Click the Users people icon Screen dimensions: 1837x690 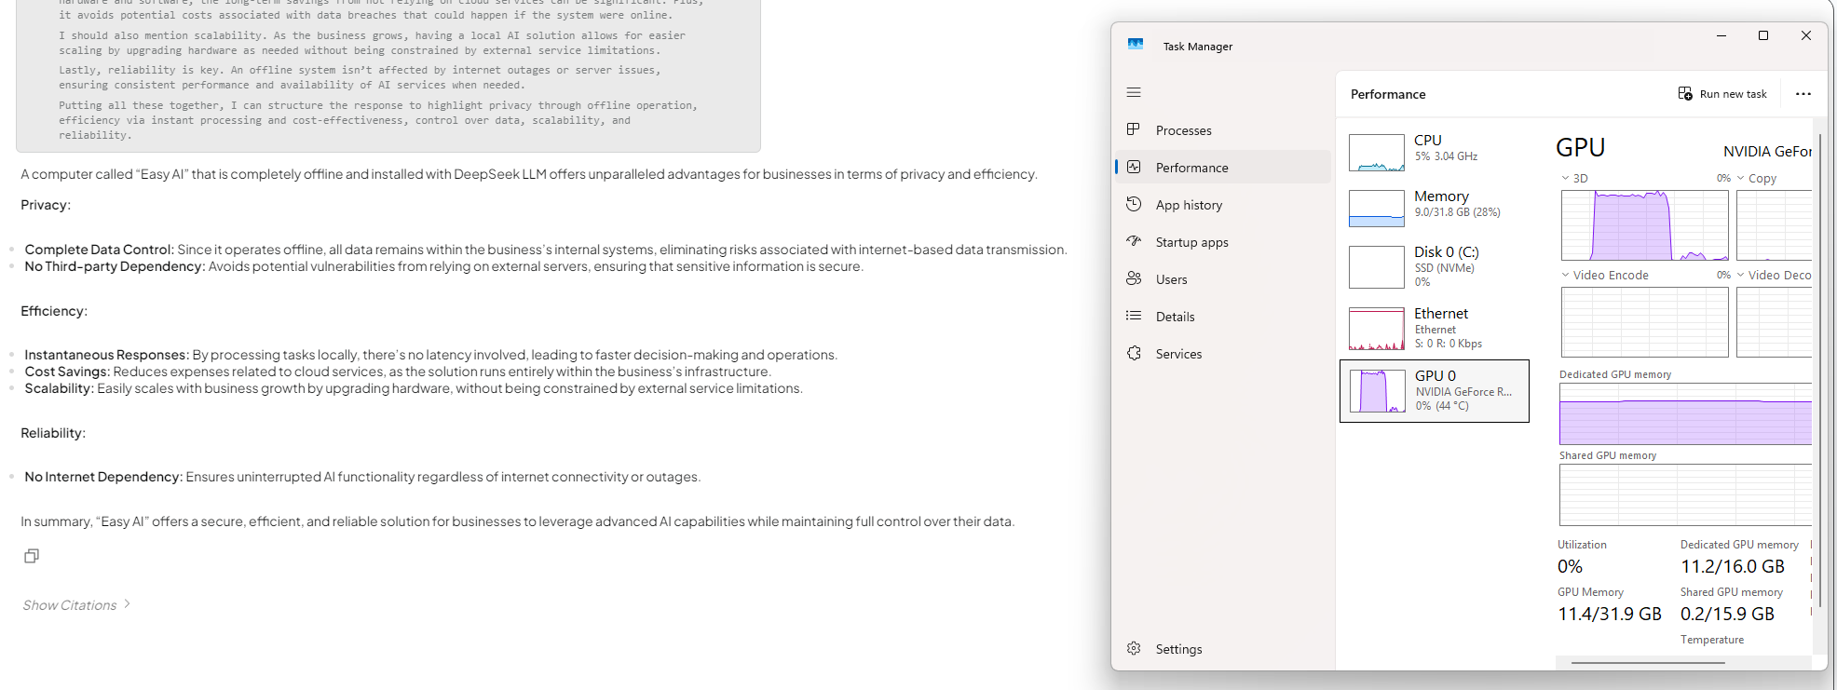pyautogui.click(x=1134, y=278)
